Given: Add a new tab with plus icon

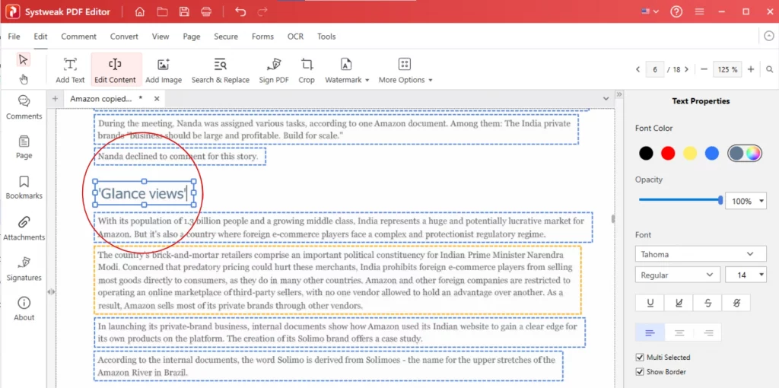Looking at the screenshot, I should [x=55, y=98].
